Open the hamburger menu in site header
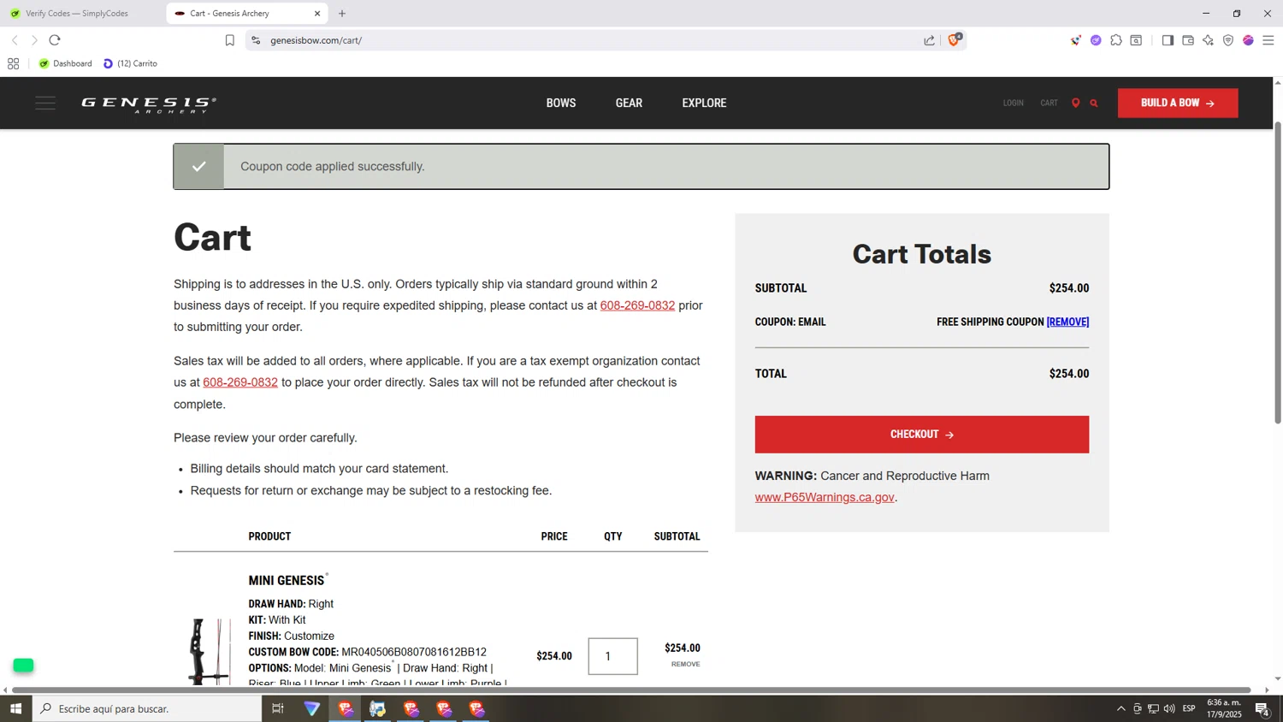 tap(45, 103)
